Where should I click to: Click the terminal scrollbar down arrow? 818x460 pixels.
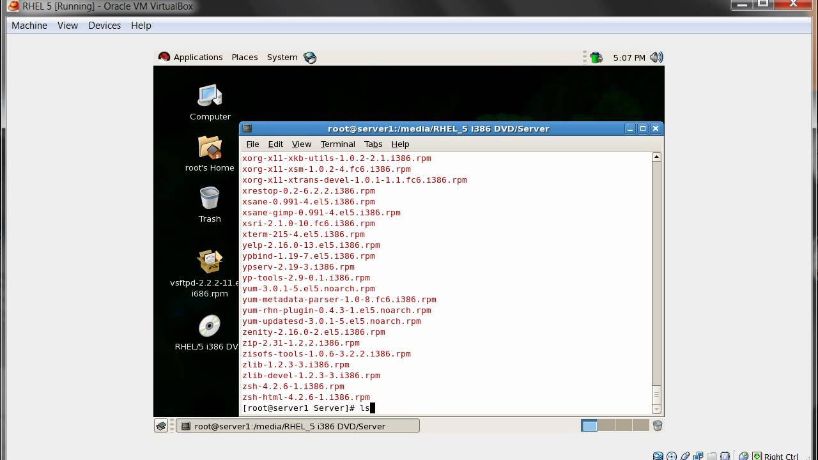[x=656, y=409]
